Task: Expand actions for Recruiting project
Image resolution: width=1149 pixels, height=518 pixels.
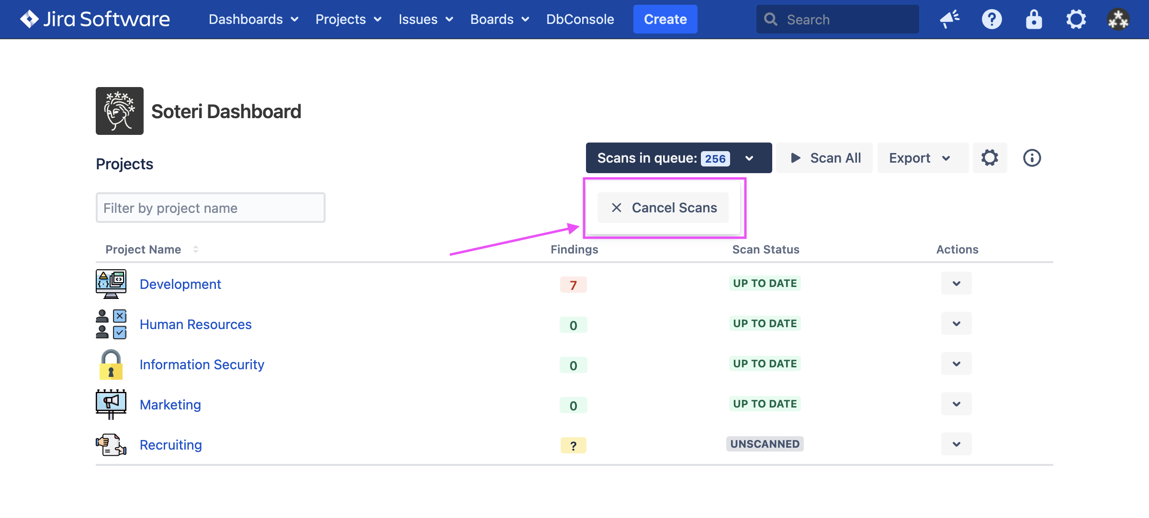Action: 956,444
